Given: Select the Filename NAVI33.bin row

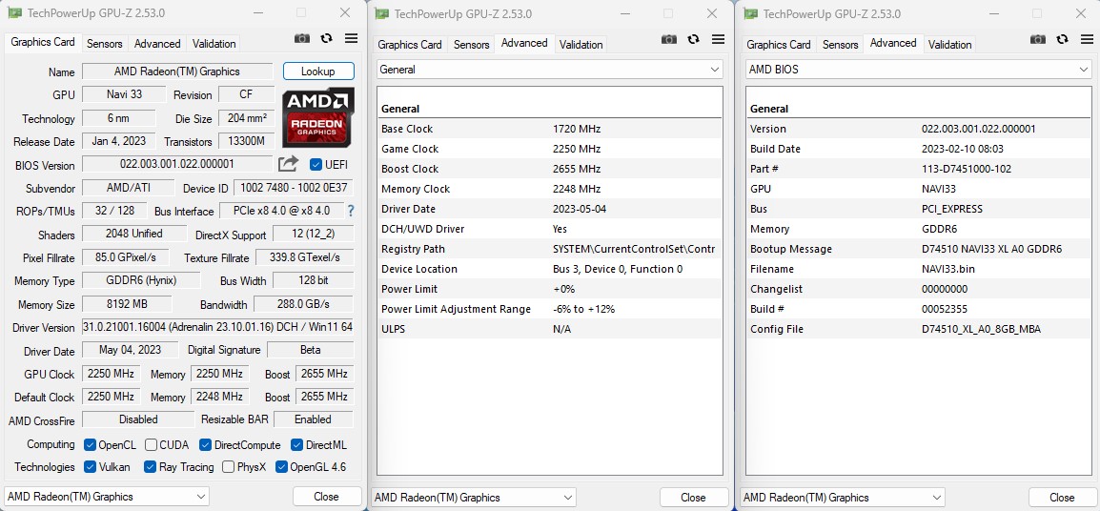Looking at the screenshot, I should click(x=918, y=269).
